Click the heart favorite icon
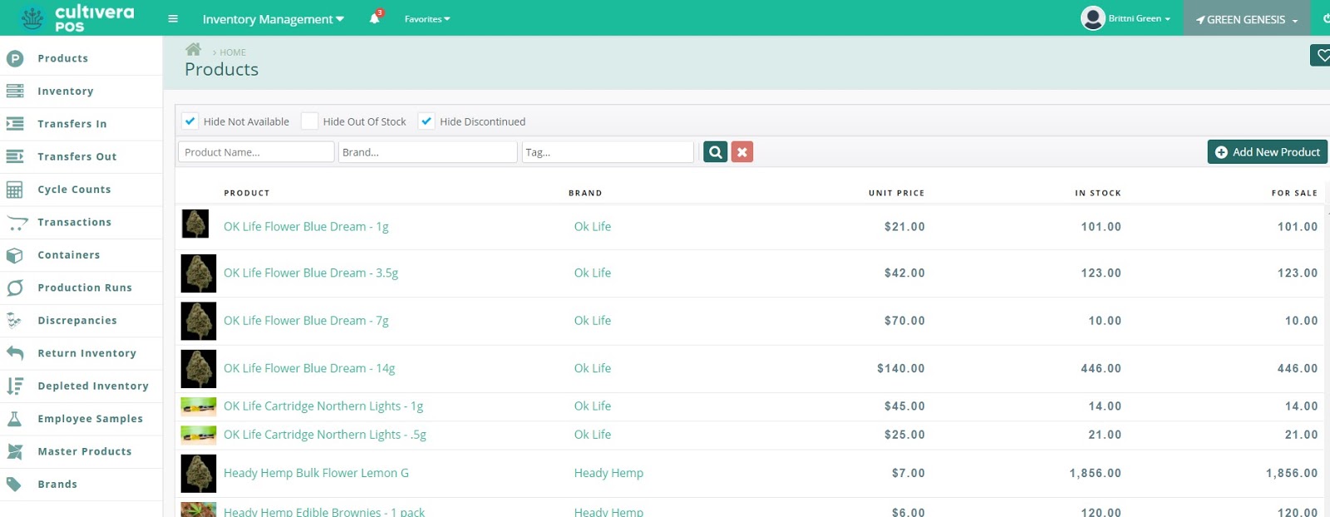The image size is (1330, 517). coord(1322,56)
